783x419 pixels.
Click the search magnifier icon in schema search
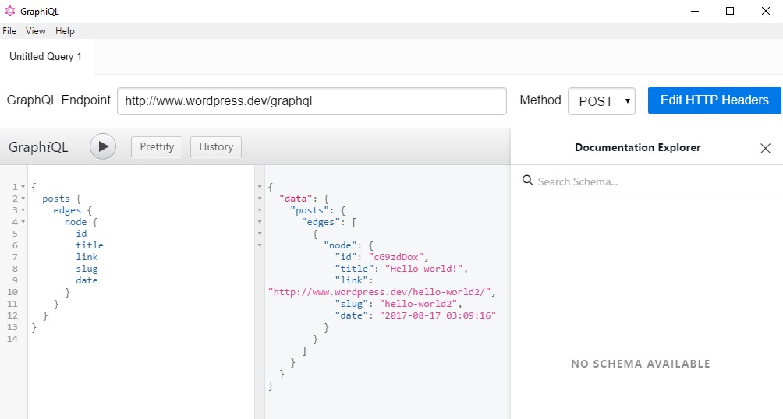(x=528, y=181)
